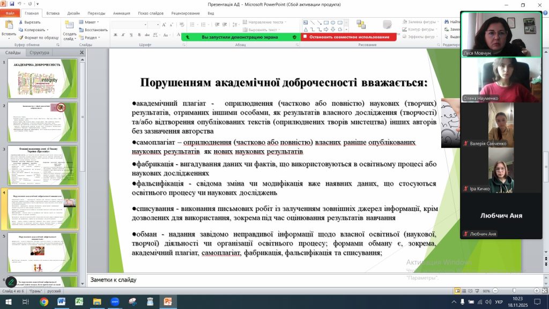
Task: Toggle strikethrough formatting
Action: 147,35
